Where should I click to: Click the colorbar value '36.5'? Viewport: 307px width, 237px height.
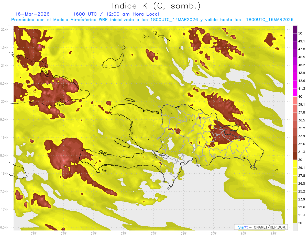pos(302,120)
